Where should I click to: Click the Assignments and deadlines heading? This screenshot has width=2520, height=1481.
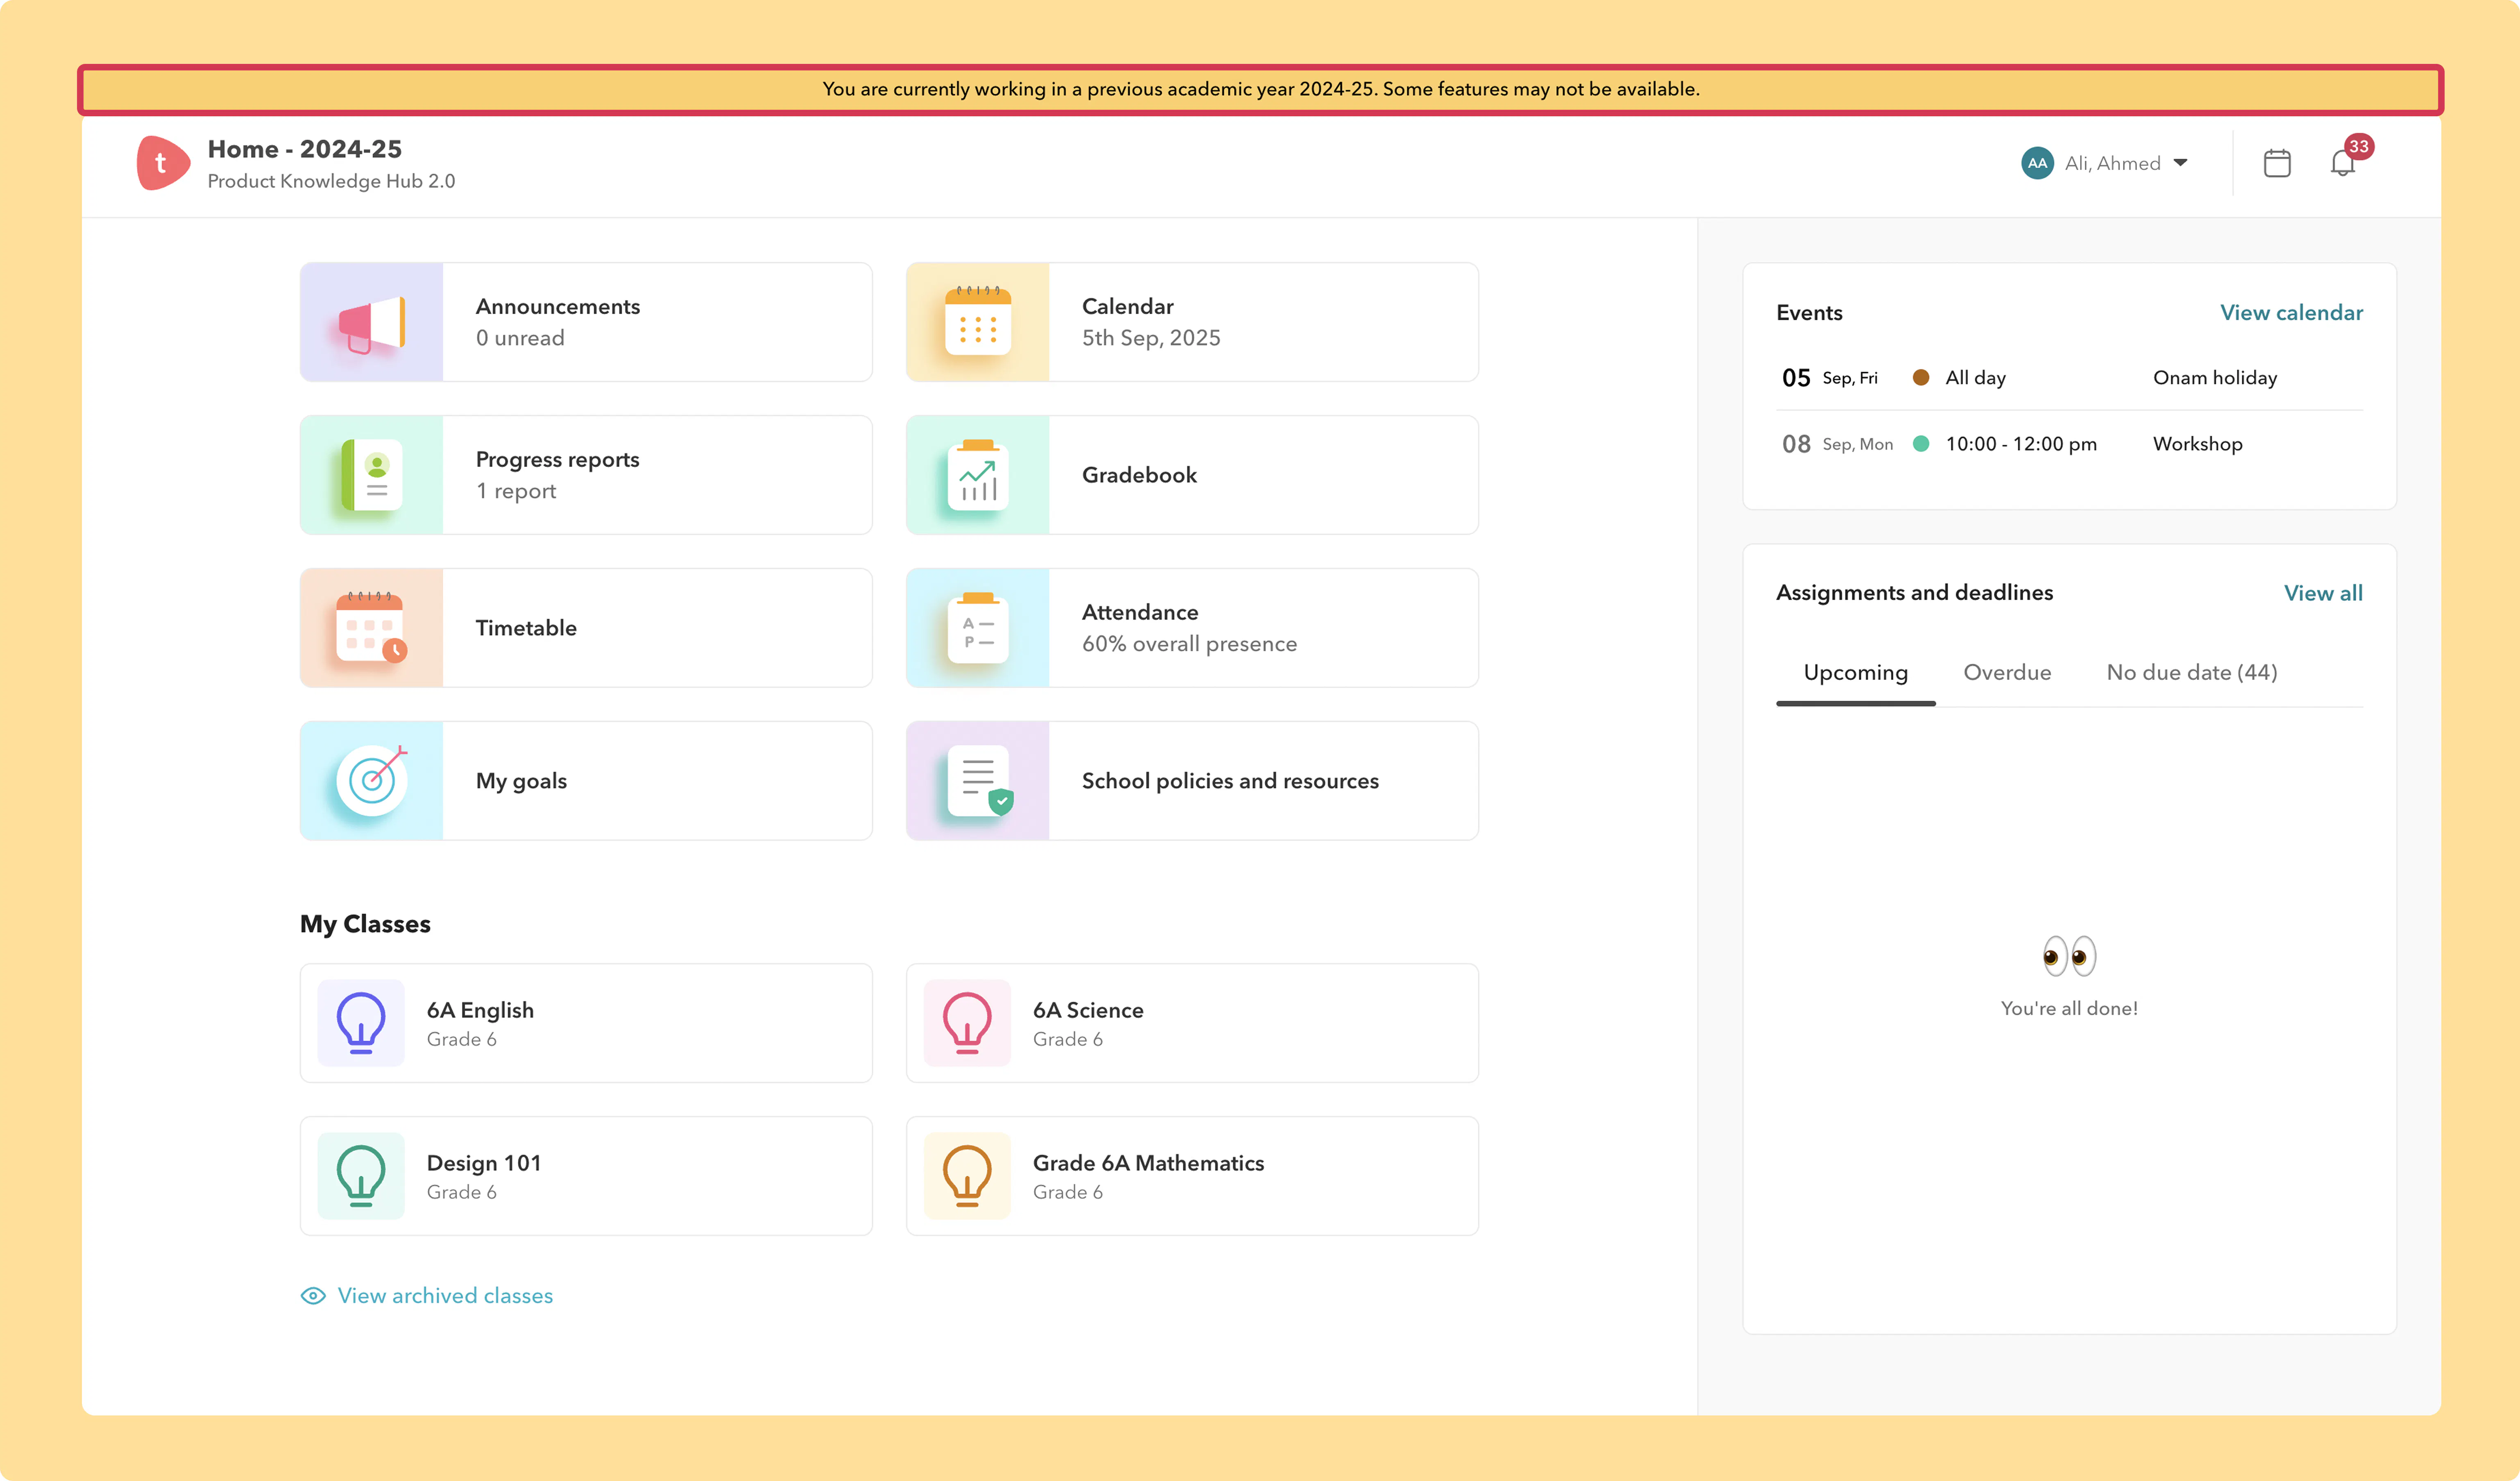coord(1914,593)
